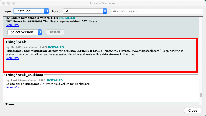This screenshot has width=206, height=116.
Task: Open More info link under ThingSpeak_asukiaaa
Action: tap(13, 87)
